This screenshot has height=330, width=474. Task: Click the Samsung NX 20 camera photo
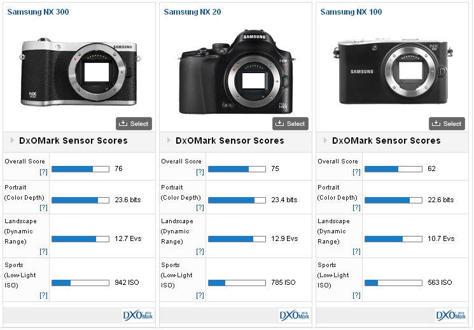pyautogui.click(x=237, y=72)
